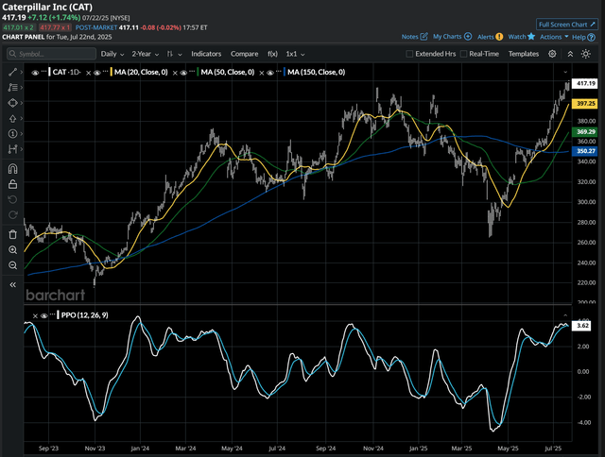Enable the Extended Hrs checkbox
Screen dimensions: 605x457
click(409, 54)
